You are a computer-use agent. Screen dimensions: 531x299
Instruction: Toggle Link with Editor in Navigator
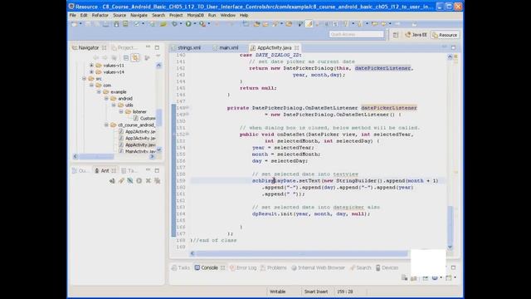tap(135, 57)
